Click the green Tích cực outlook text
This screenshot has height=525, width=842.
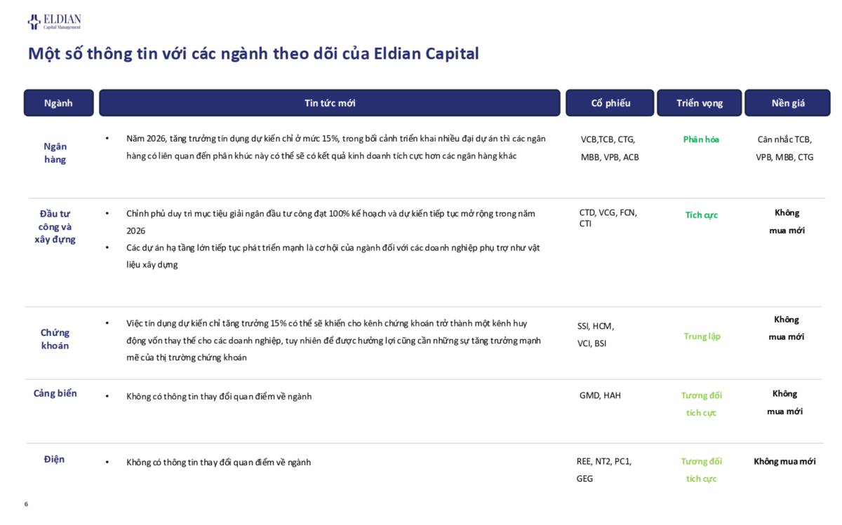[702, 215]
